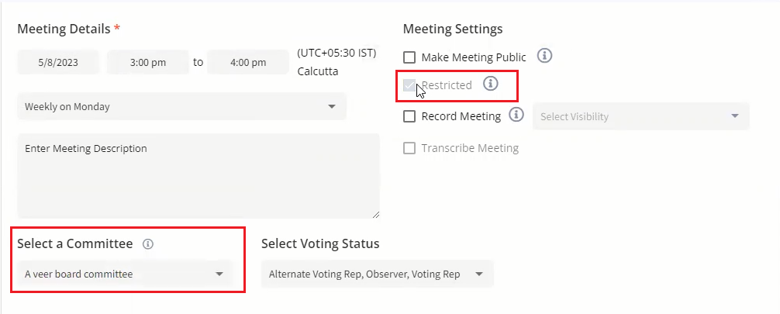
Task: Click the Meeting Details heading label
Action: click(x=64, y=29)
